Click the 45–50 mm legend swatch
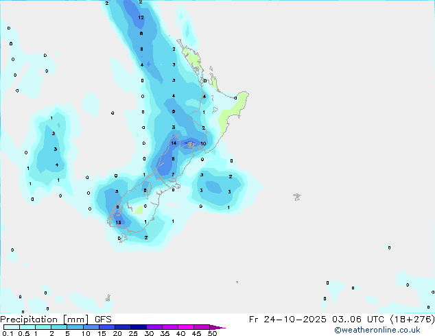Screen dimensions: 435x336 [202, 327]
